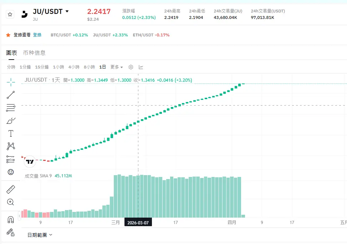Click the JU coin logo
This screenshot has width=347, height=244.
(25, 14)
